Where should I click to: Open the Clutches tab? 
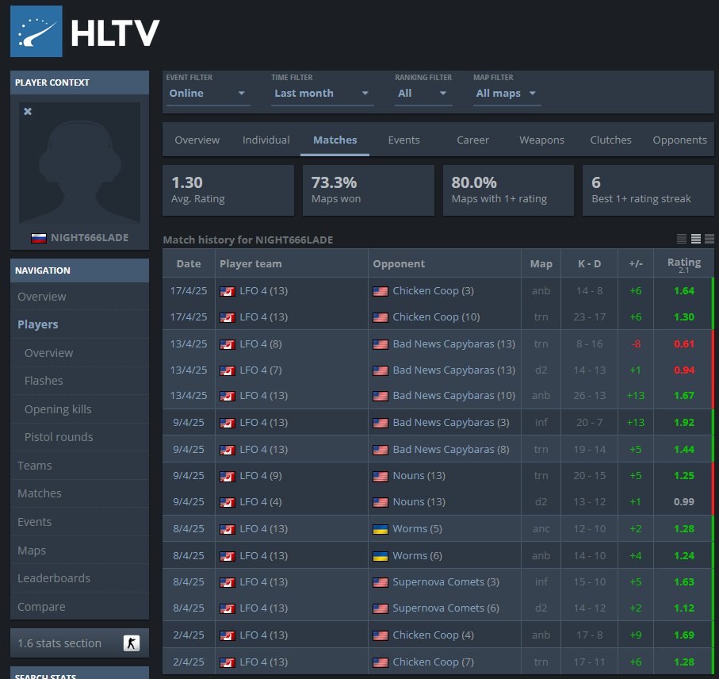pyautogui.click(x=610, y=140)
